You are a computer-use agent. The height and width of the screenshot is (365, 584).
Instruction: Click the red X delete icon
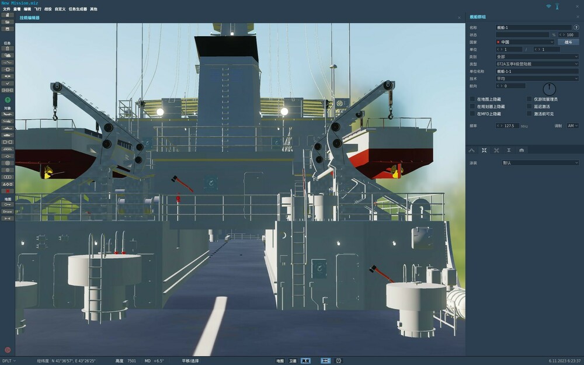click(x=7, y=191)
